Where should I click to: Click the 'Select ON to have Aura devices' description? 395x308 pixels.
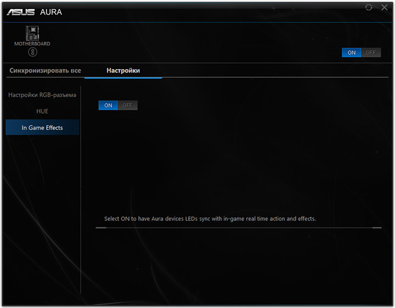[210, 219]
